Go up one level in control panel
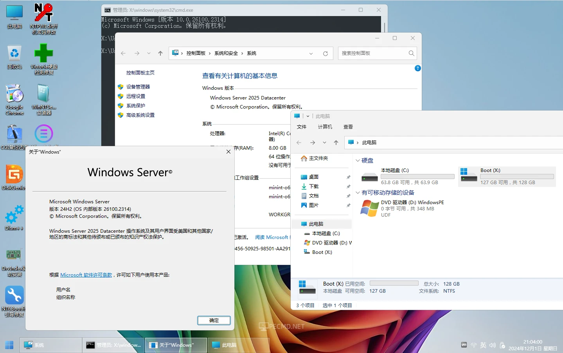Screen dimensions: 563x353 [160, 53]
